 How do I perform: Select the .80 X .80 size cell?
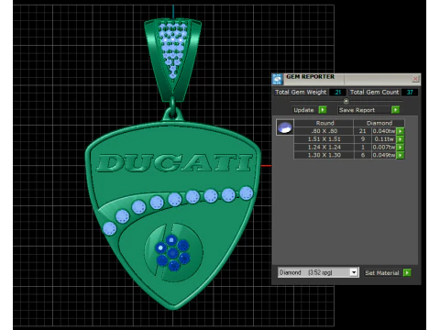324,131
